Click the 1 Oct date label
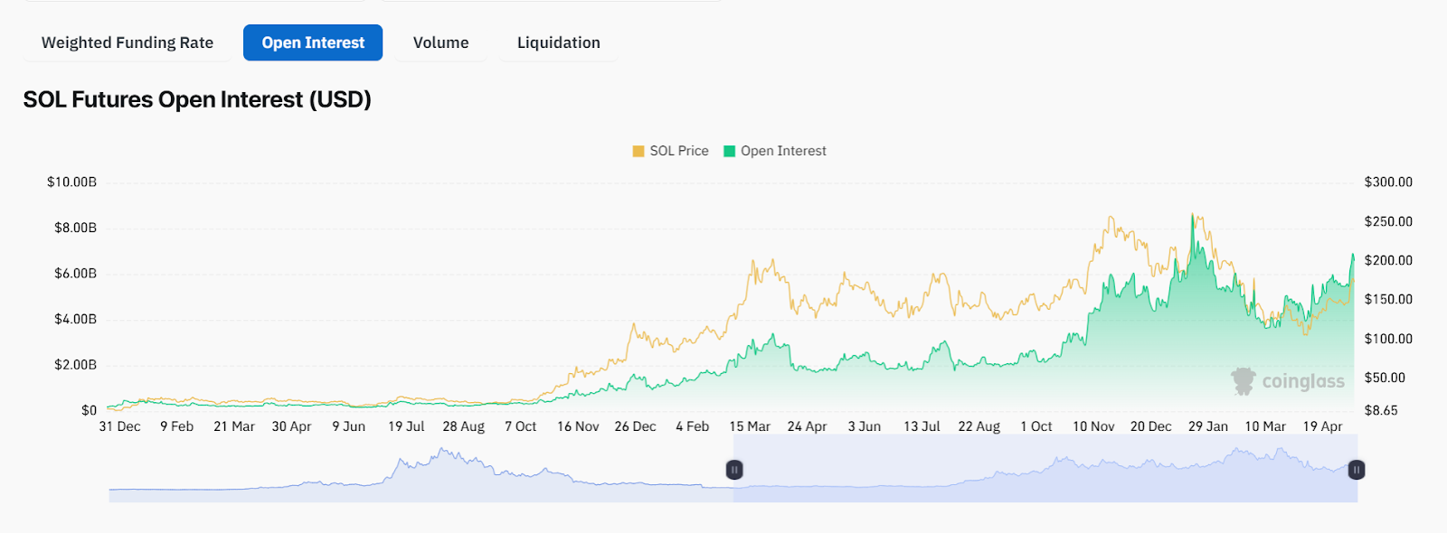Image resolution: width=1447 pixels, height=533 pixels. point(1036,426)
